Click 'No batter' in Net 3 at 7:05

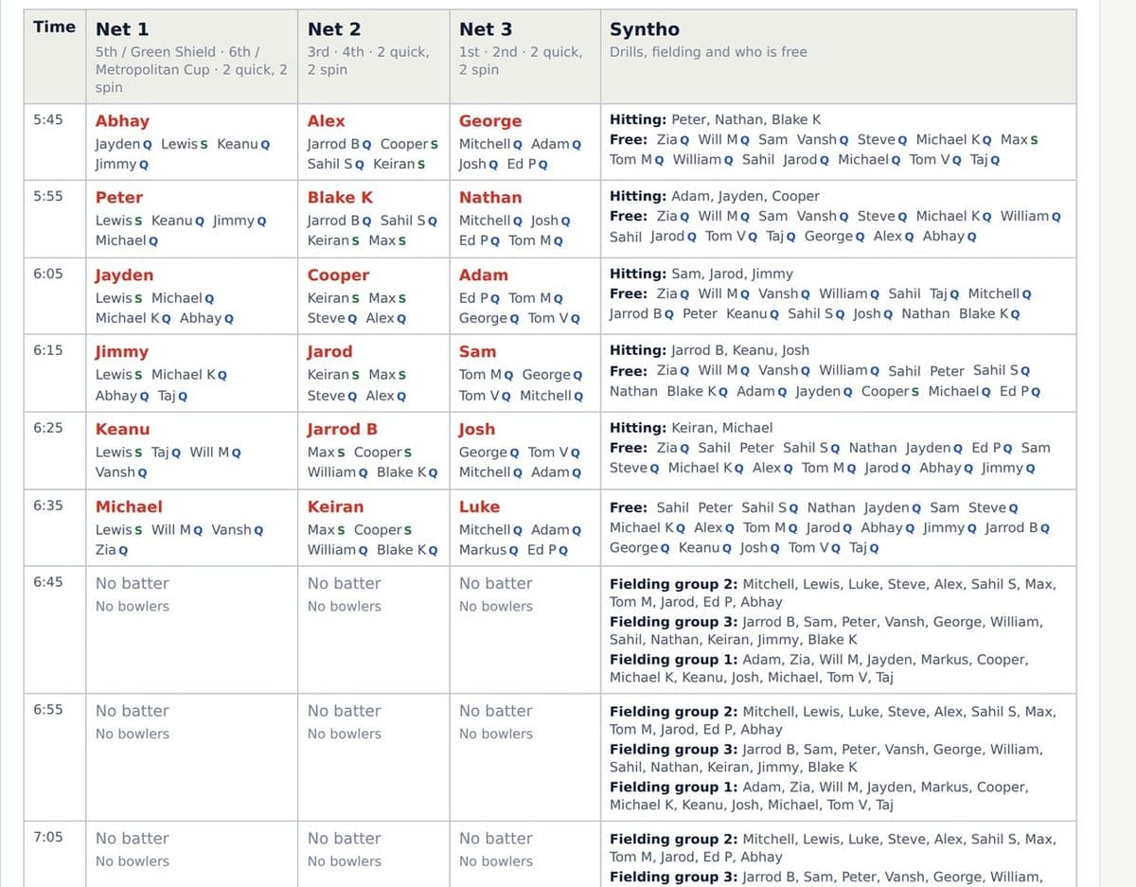[496, 838]
